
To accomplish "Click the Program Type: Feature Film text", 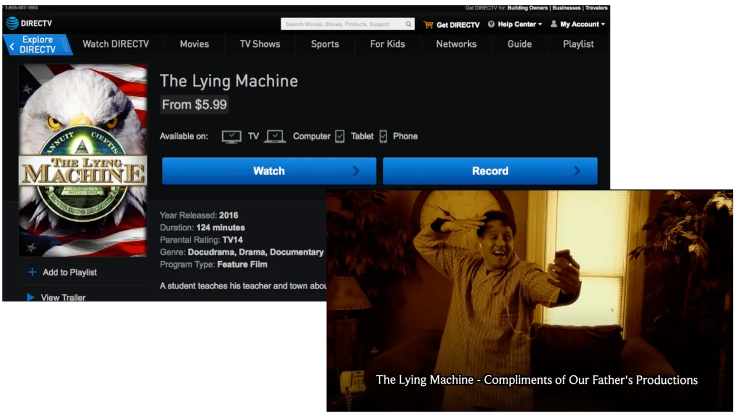I will click(x=214, y=264).
